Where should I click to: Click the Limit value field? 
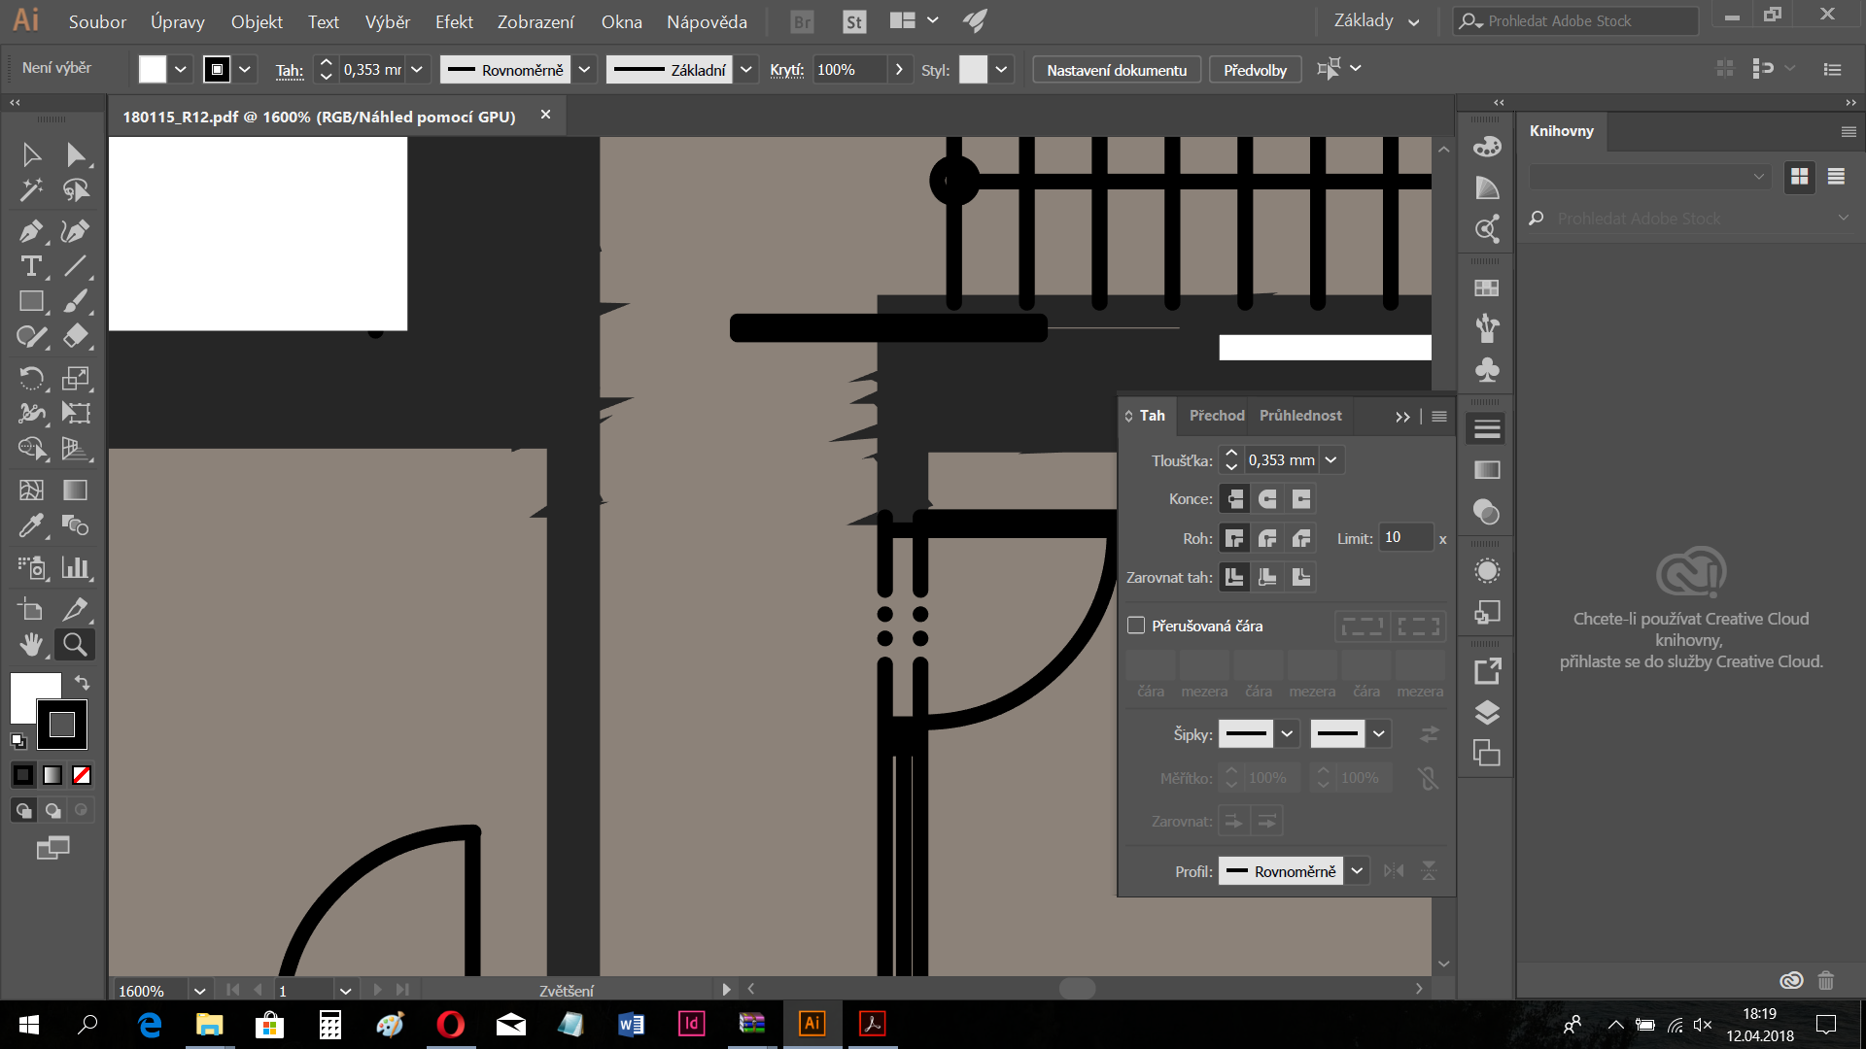[1405, 538]
